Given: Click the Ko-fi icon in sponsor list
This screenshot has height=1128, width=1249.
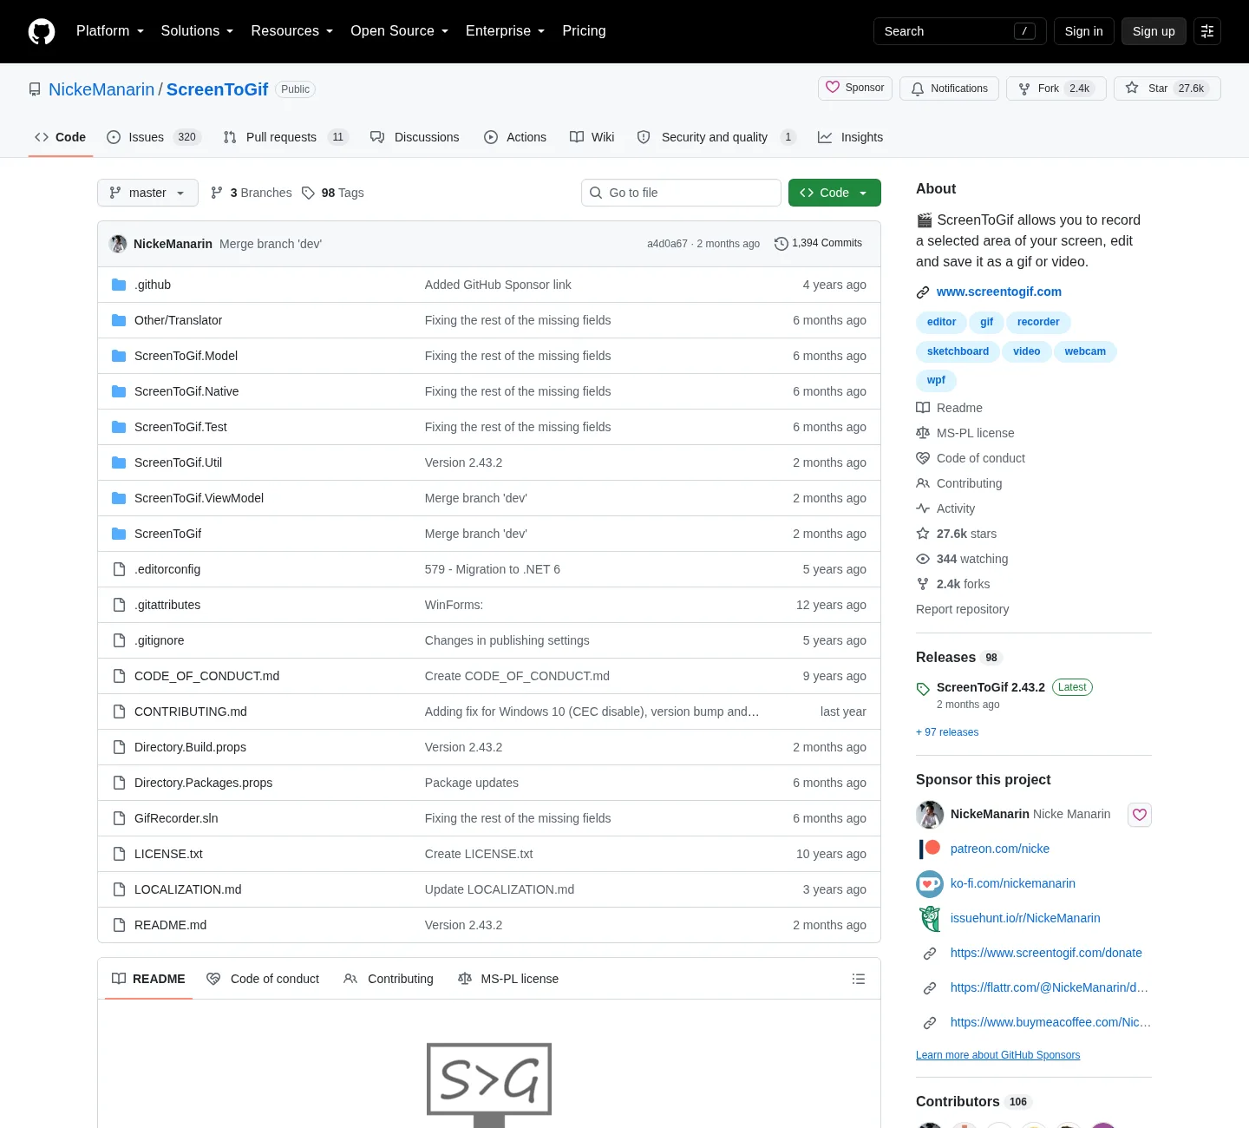Looking at the screenshot, I should 930,883.
